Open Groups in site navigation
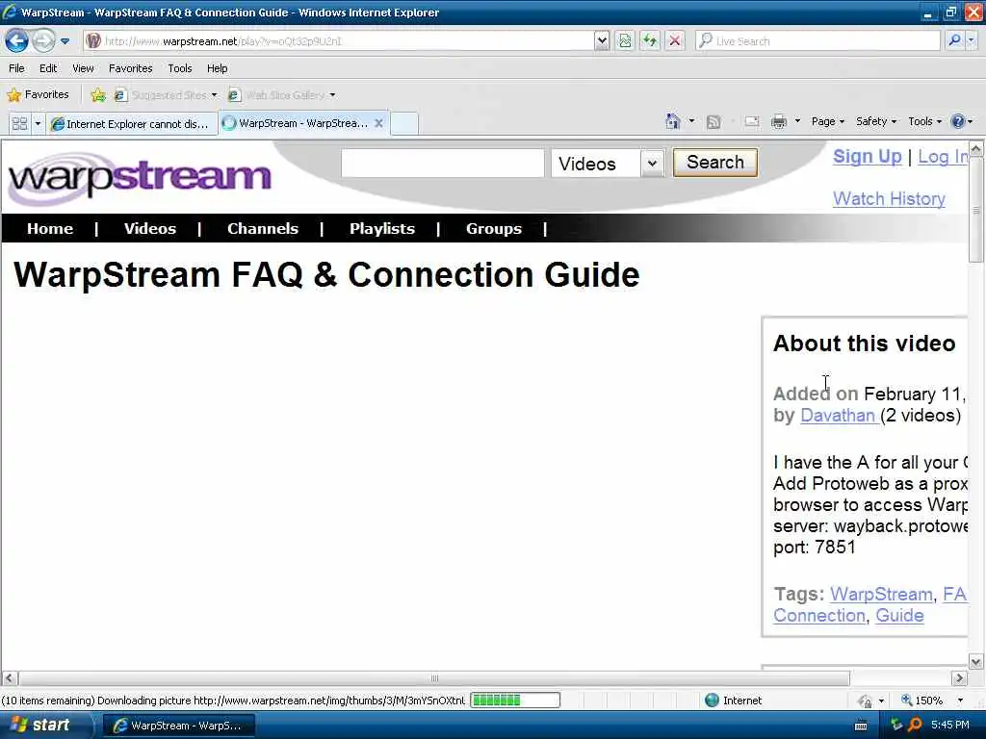 point(494,229)
